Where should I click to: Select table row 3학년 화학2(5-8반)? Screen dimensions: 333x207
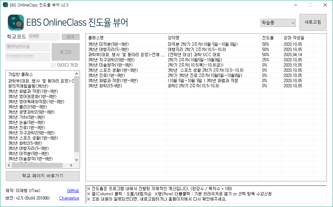tap(206, 86)
